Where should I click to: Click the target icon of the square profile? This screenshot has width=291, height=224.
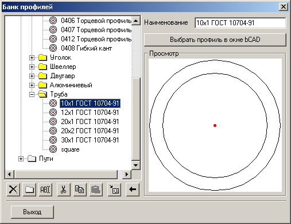click(53, 149)
